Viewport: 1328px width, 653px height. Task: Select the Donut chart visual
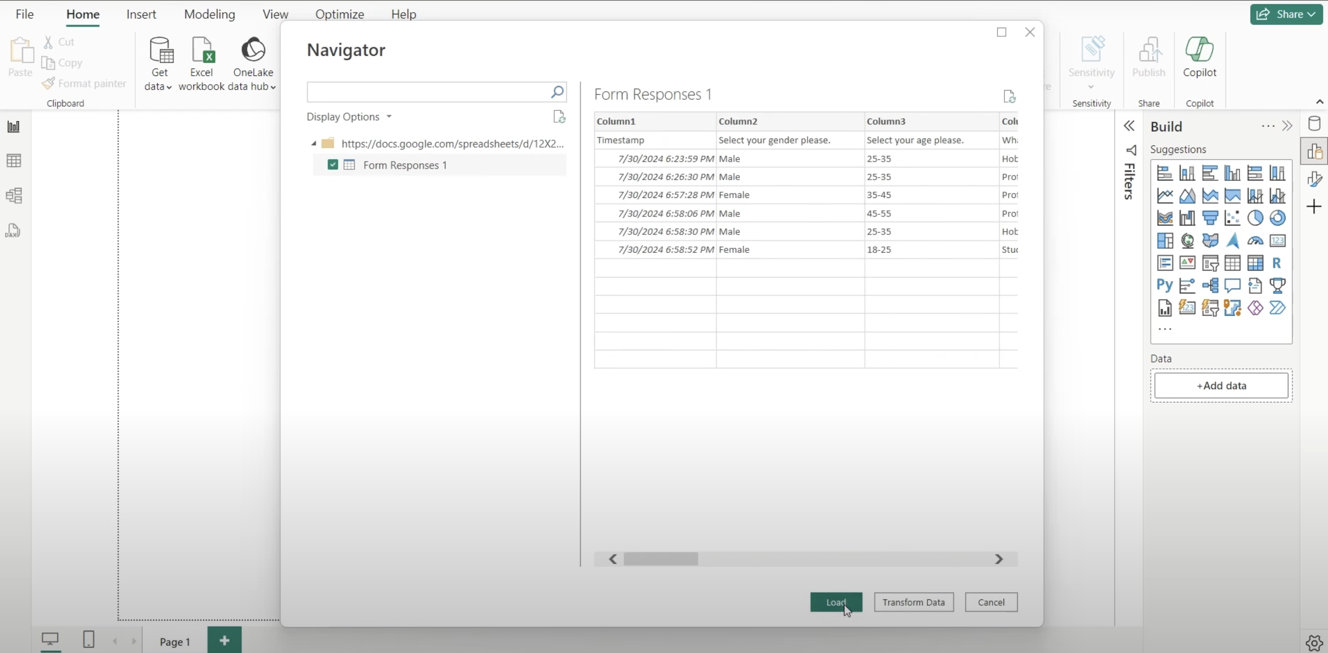[x=1277, y=218]
